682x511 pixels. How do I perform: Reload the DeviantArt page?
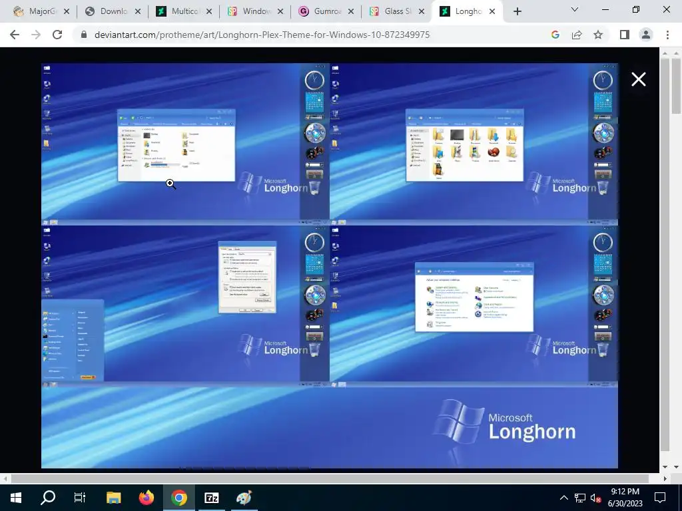(57, 35)
